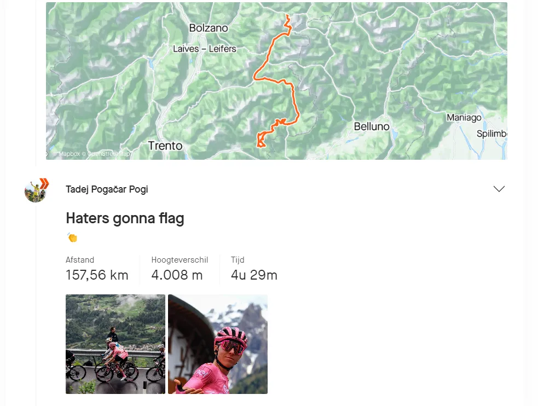The width and height of the screenshot is (538, 406).
Task: Open the photo of rider in pink kit
Action: tap(217, 344)
